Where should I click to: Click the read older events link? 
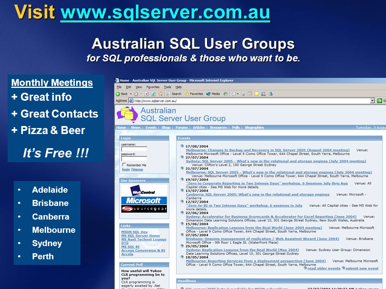(324, 269)
